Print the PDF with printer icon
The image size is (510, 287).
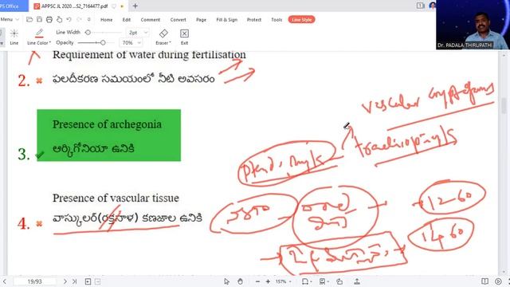(49, 19)
